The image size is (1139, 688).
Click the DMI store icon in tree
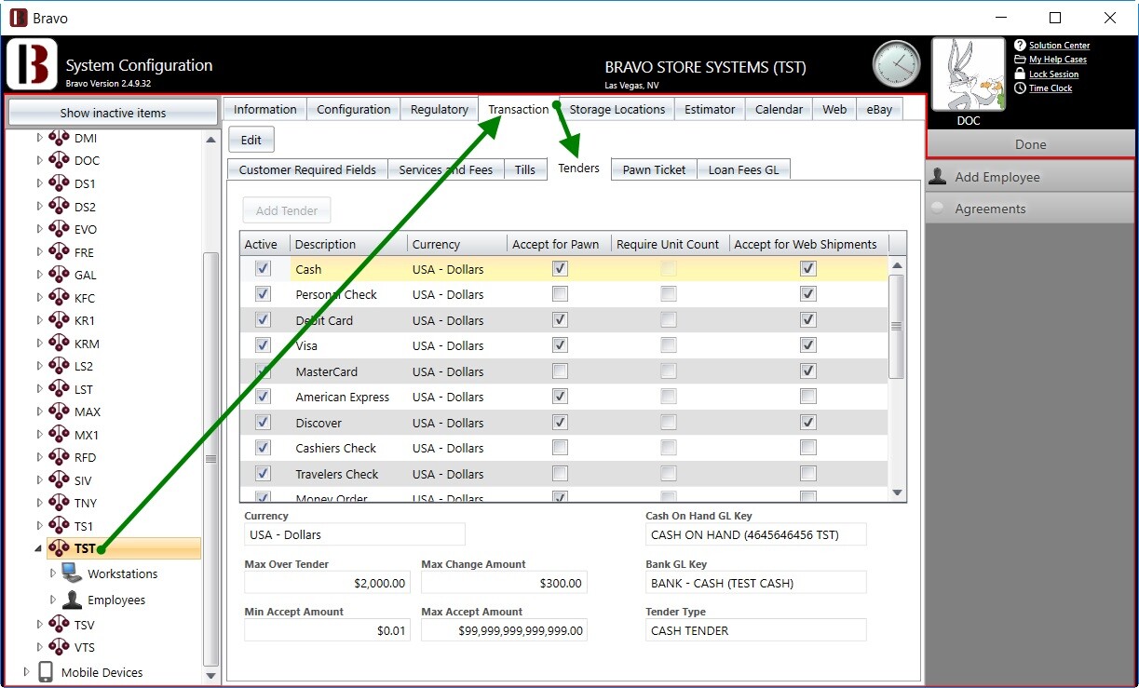click(60, 138)
